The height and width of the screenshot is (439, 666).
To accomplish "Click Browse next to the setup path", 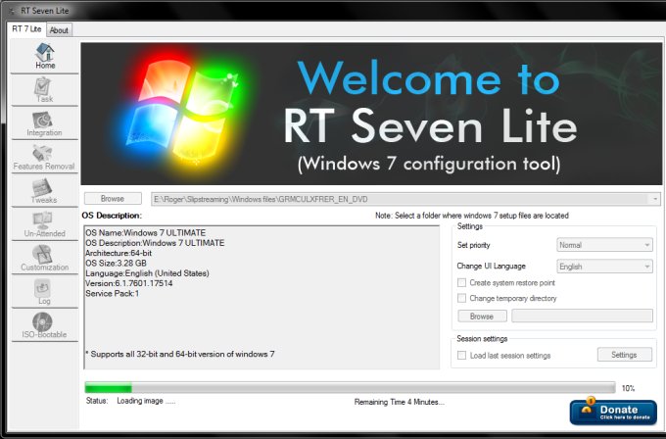I will [113, 199].
